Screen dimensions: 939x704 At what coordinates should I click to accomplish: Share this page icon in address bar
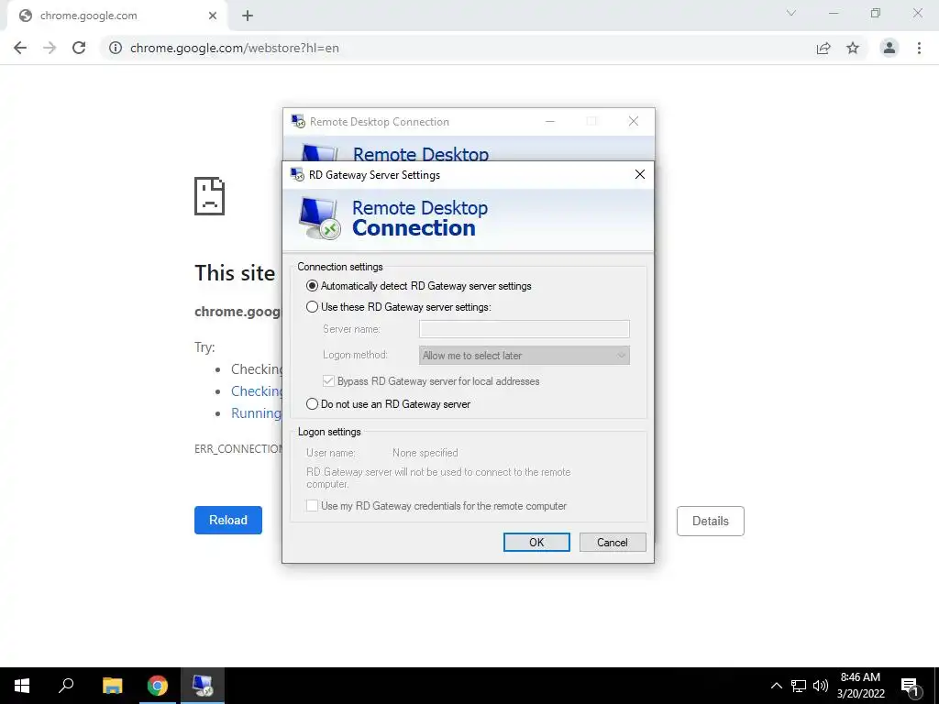[x=823, y=48]
